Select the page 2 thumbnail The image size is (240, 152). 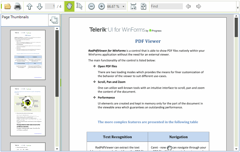(x=28, y=111)
